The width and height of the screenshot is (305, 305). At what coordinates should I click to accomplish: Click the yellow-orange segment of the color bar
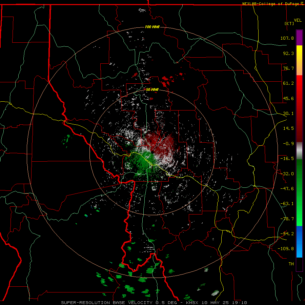point(299,60)
